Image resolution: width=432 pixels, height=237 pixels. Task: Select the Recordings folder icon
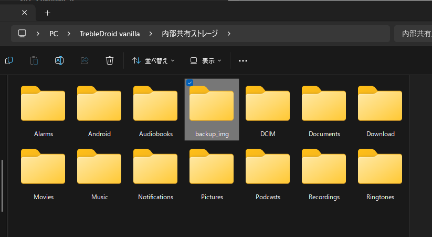coord(324,167)
